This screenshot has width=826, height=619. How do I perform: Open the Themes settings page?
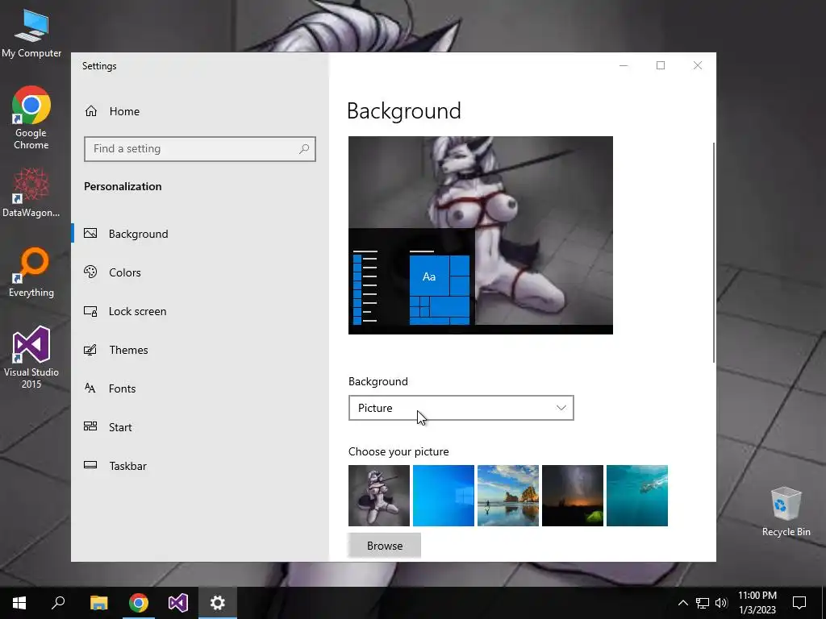pyautogui.click(x=200, y=350)
